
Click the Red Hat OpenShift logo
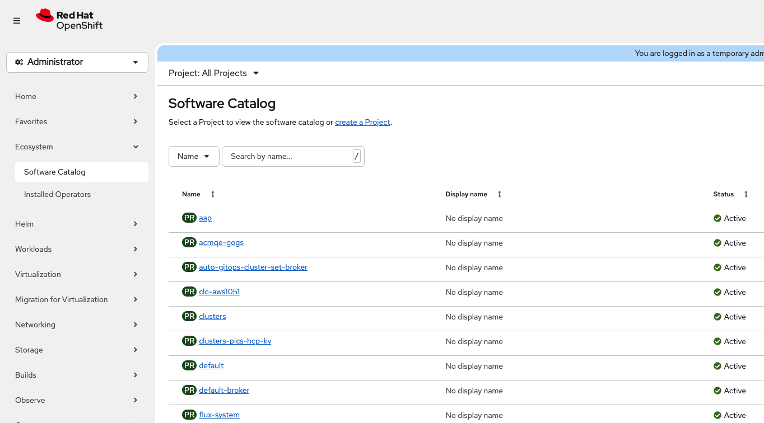coord(69,20)
